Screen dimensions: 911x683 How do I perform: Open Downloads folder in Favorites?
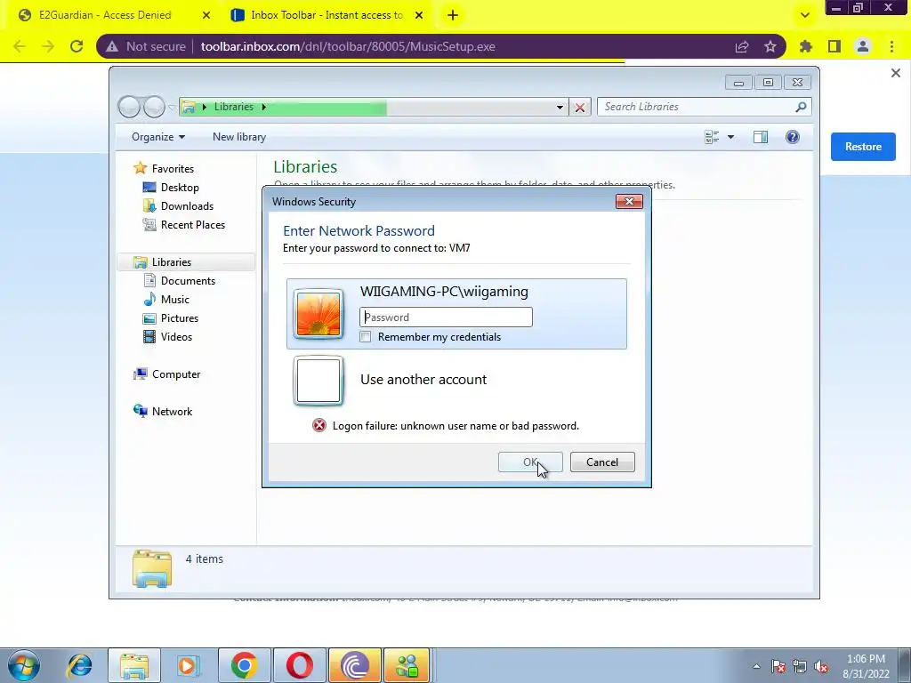point(187,206)
